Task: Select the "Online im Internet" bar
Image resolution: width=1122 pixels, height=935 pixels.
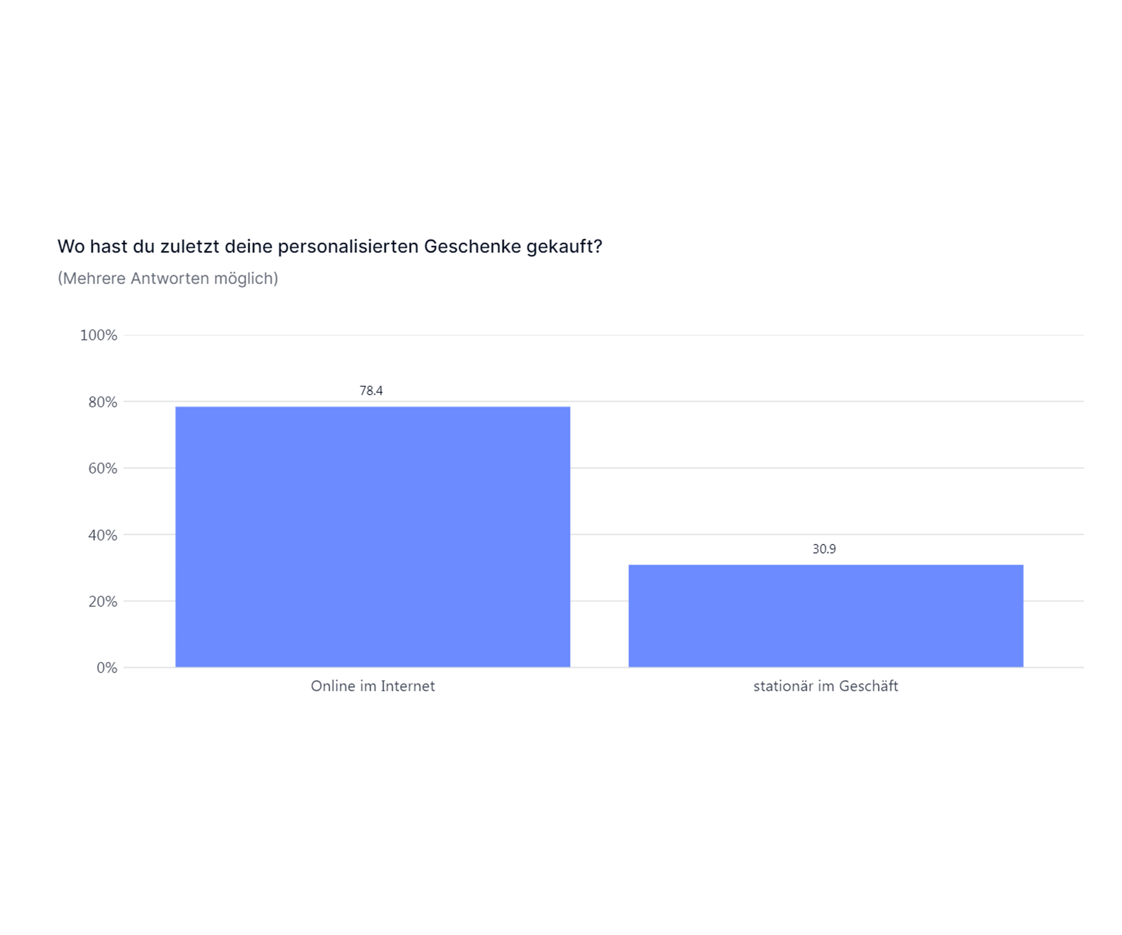Action: click(373, 536)
